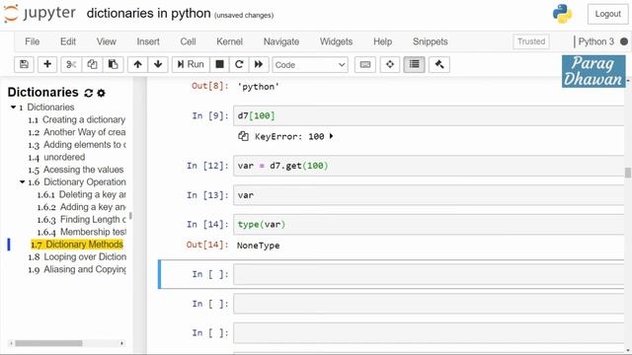Screen dimensions: 632x355
Task: Cut selected cells with scissors icon
Action: click(x=71, y=64)
